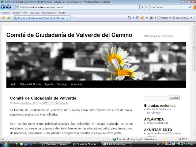196x147 pixels.
Task: Open the Favoritos menu
Action: 34,13
